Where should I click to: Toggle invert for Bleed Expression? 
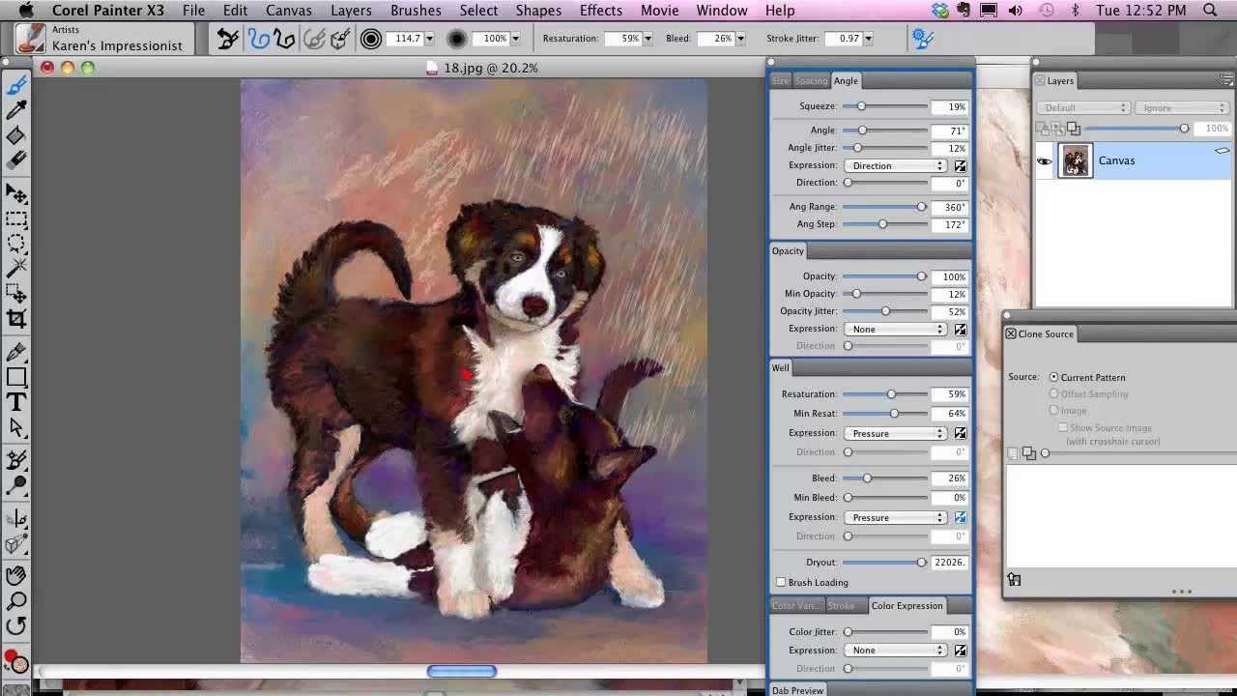point(961,518)
